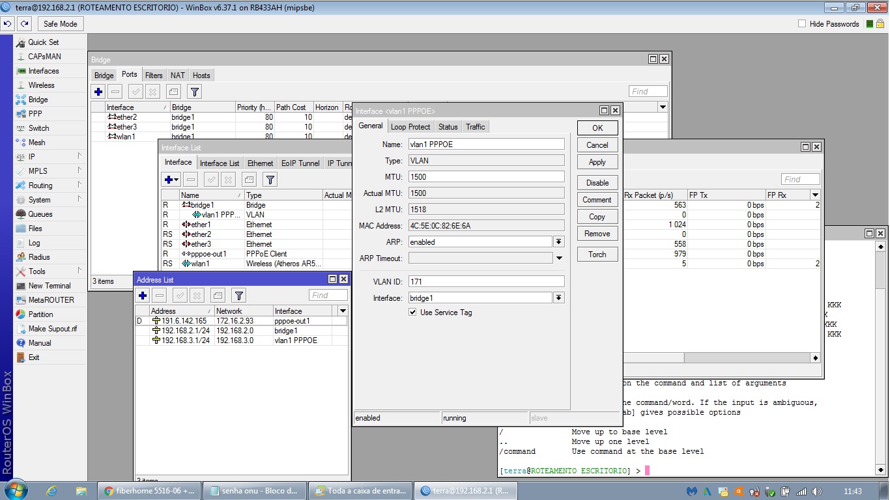Viewport: 890px width, 500px height.
Task: Toggle the Use Service Tag checkbox
Action: [412, 312]
